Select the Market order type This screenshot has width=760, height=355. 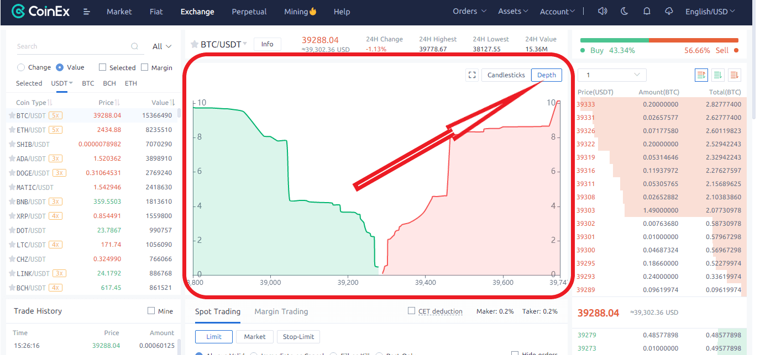(x=255, y=336)
